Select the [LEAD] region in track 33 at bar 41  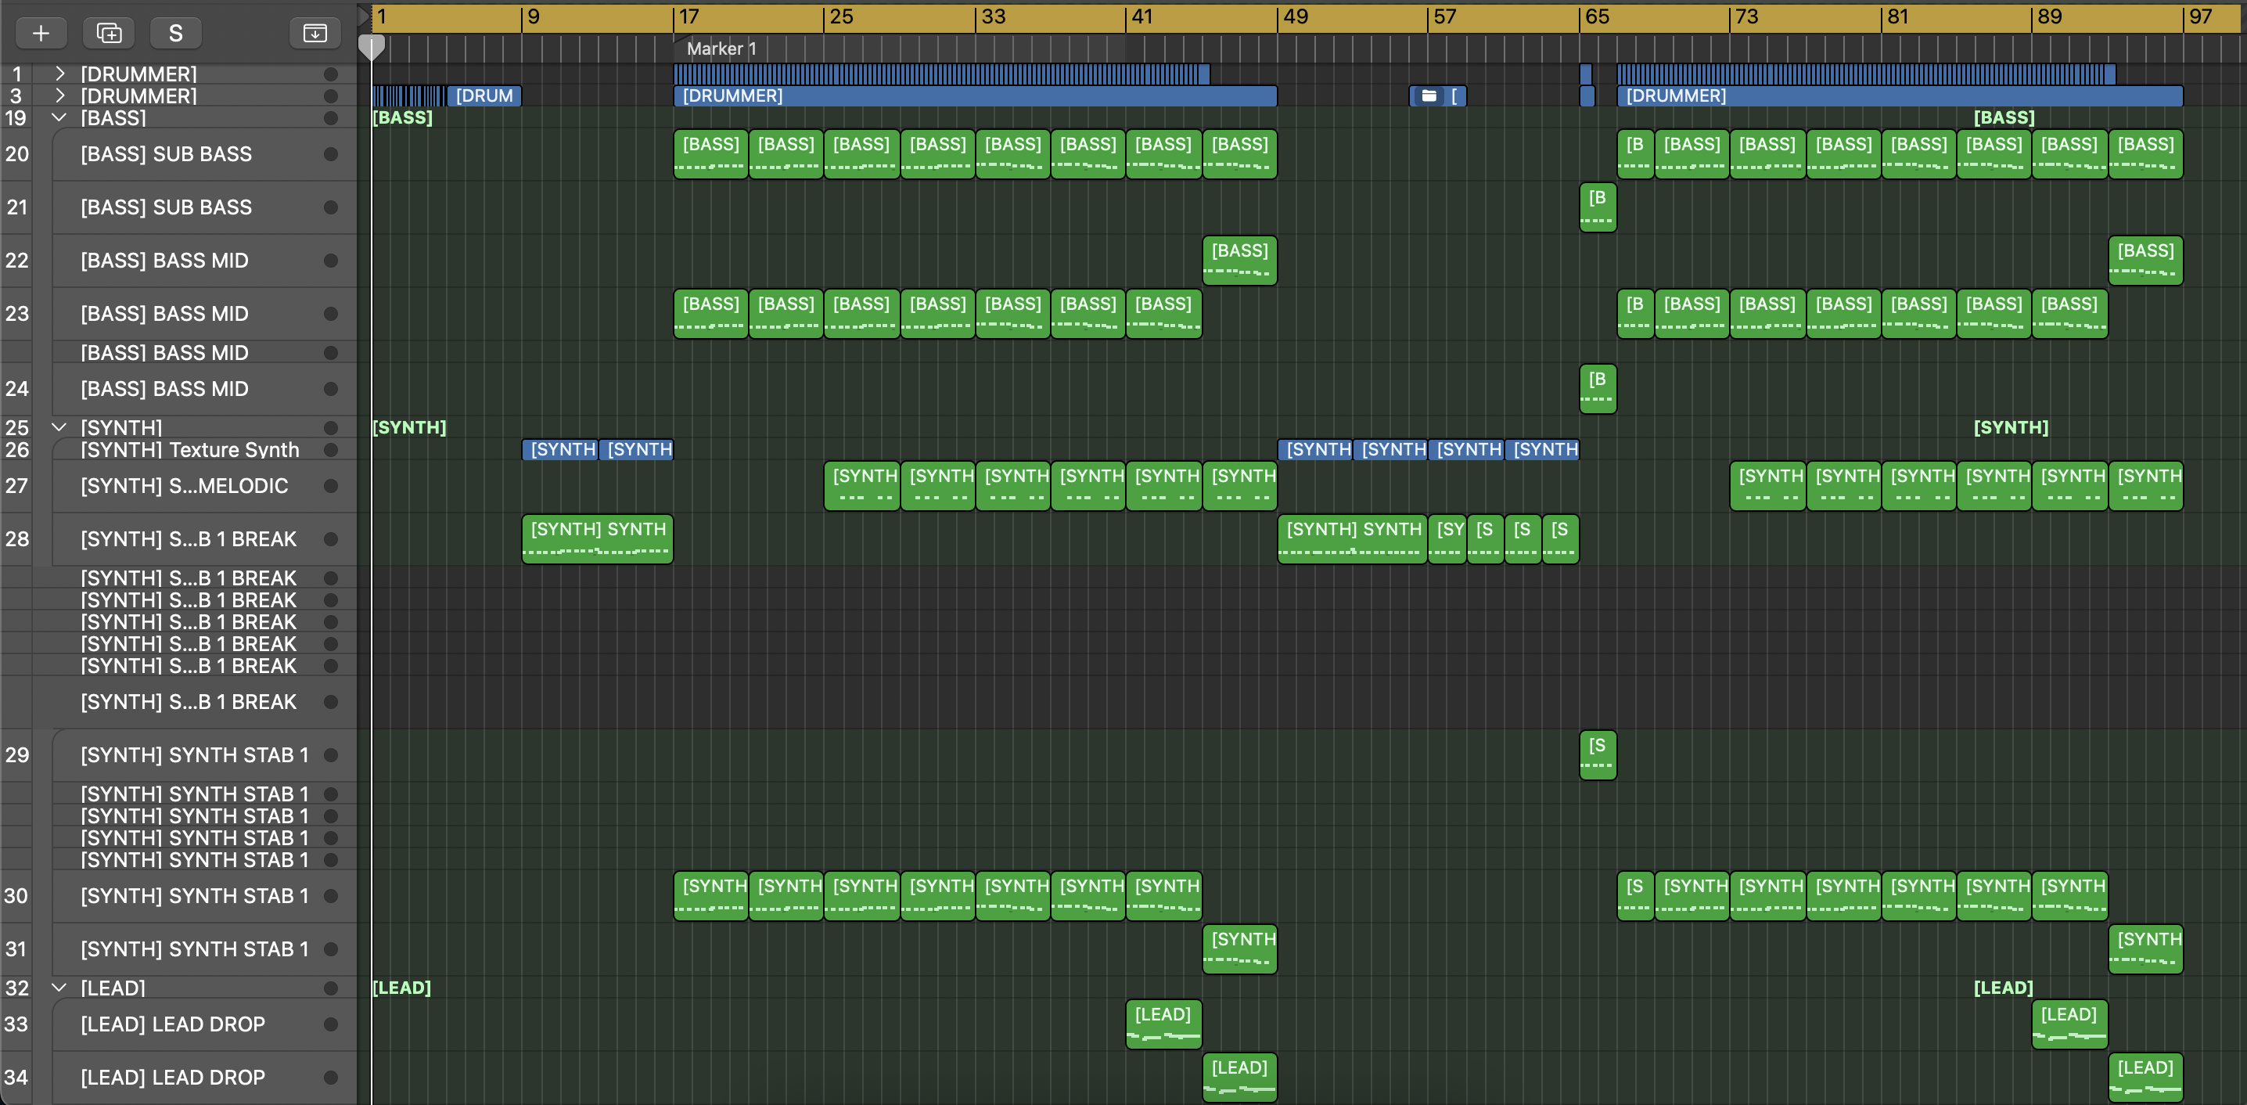[1163, 1024]
